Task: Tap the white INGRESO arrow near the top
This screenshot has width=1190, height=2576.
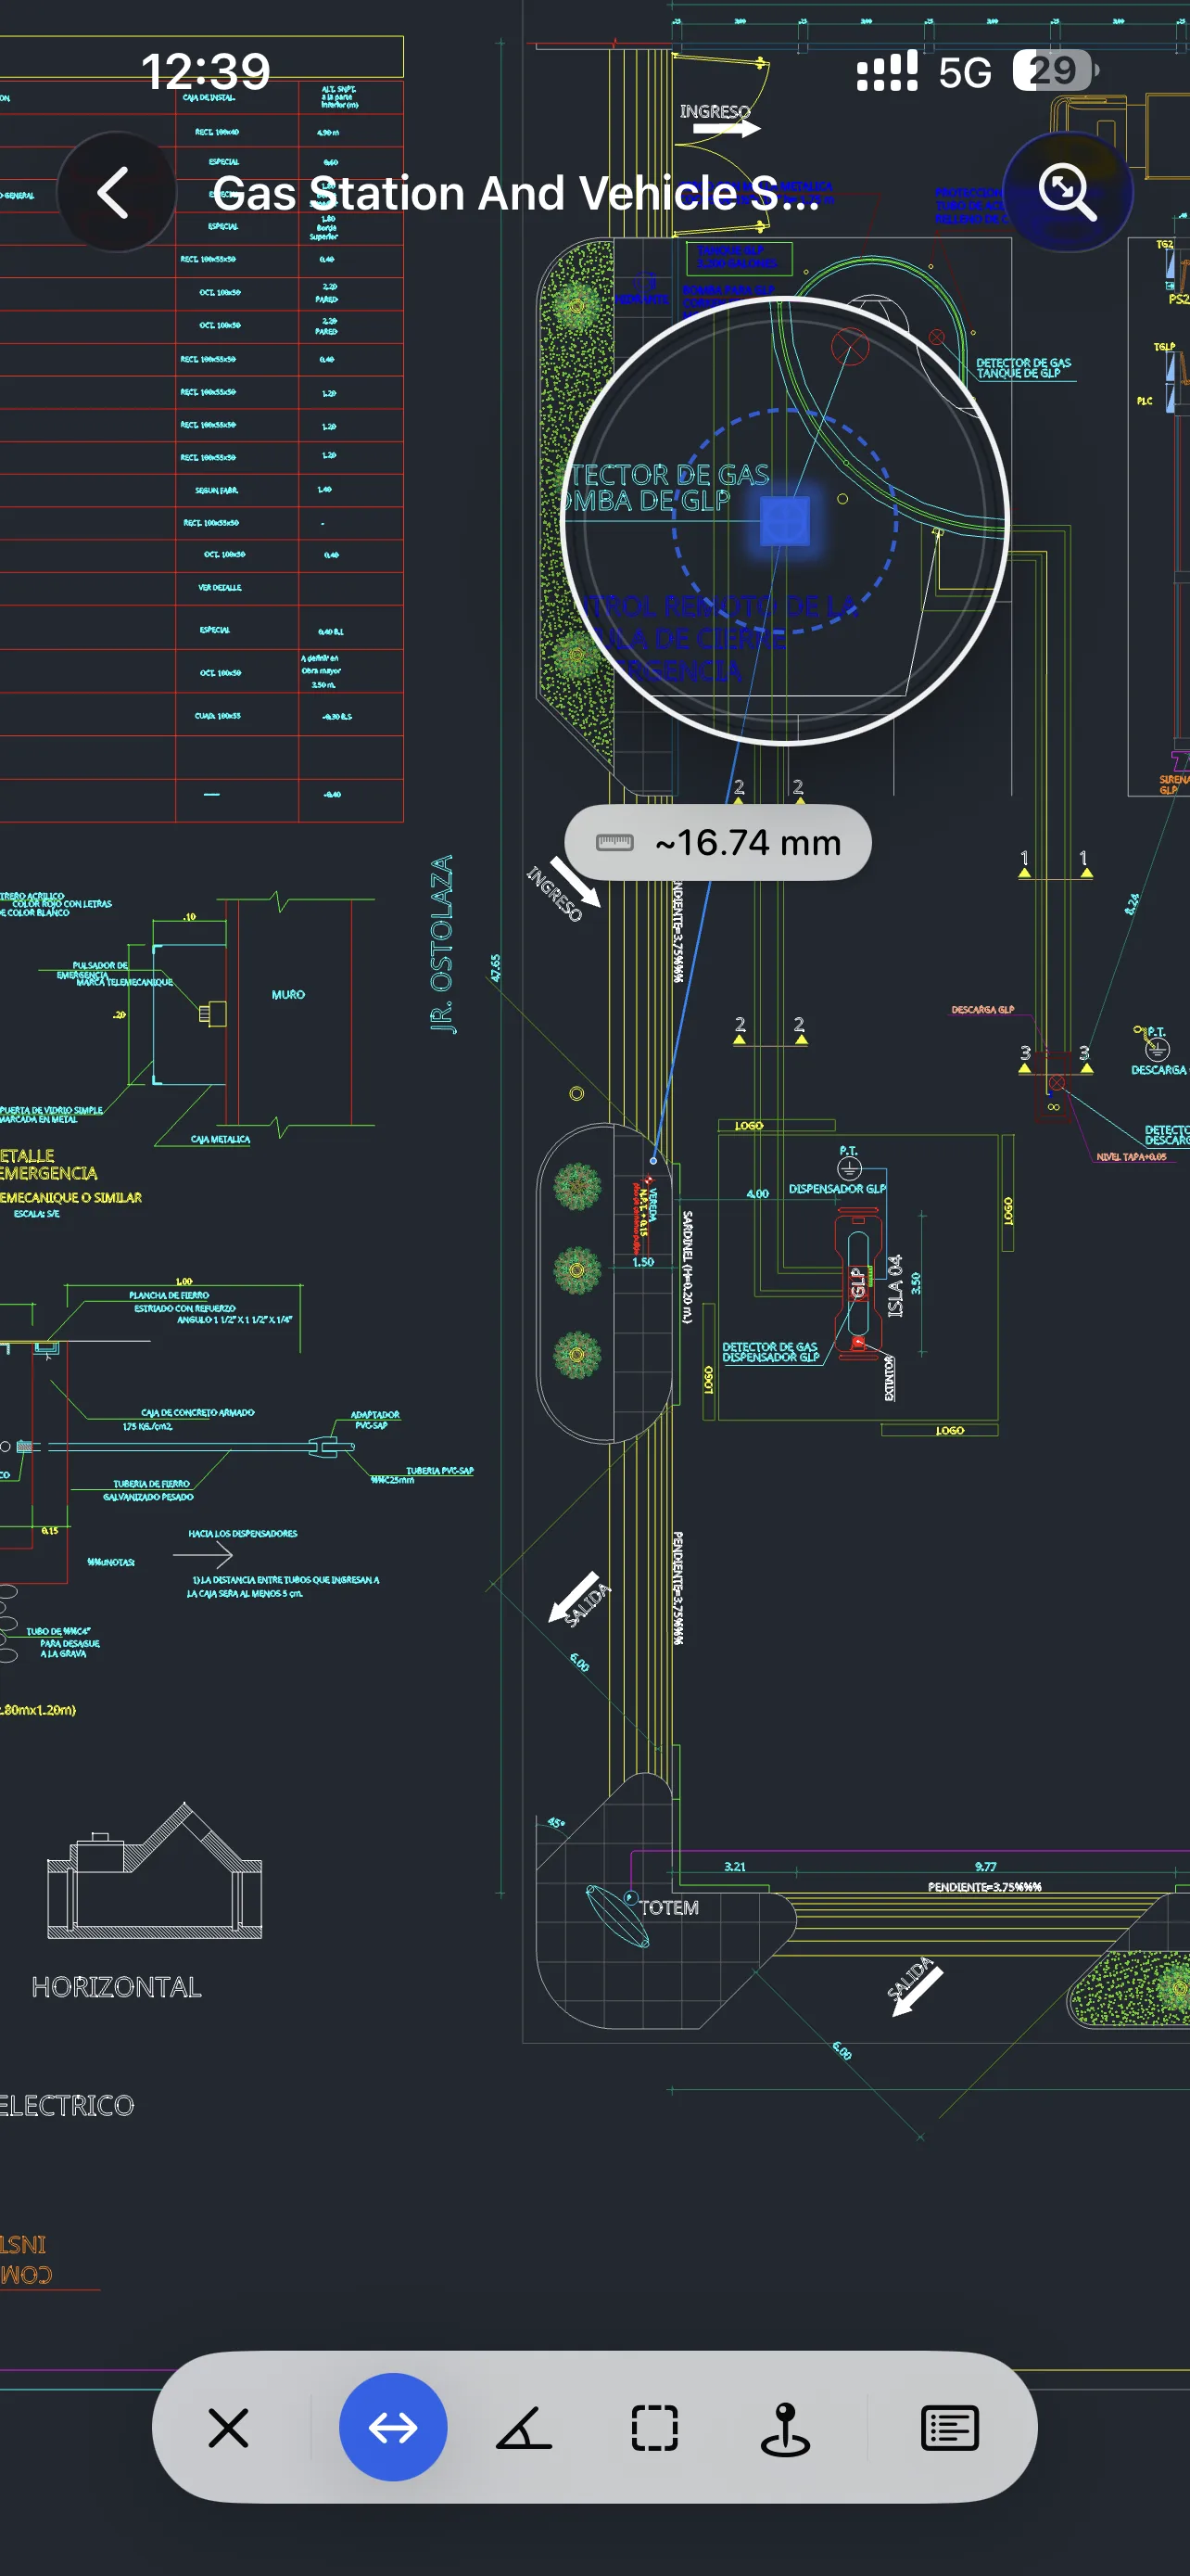Action: (x=728, y=129)
